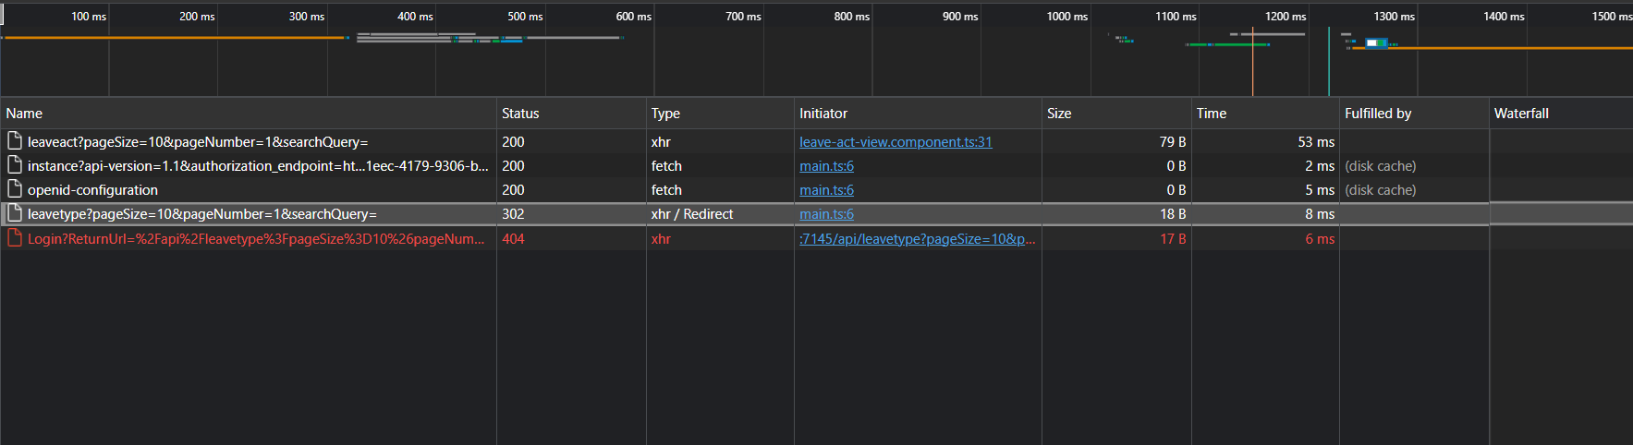
Task: Click the Waterfall column header
Action: tap(1561, 114)
